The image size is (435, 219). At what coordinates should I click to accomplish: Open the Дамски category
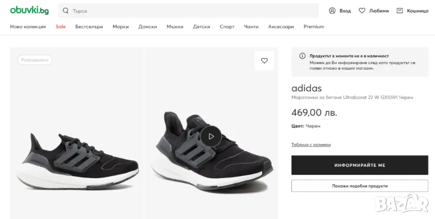click(147, 27)
